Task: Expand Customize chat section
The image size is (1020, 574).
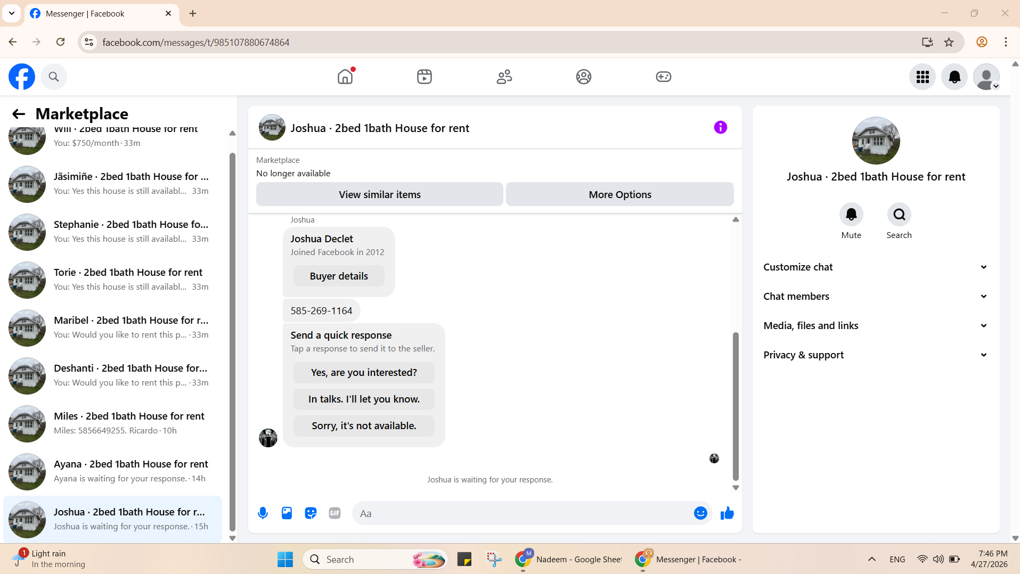Action: 876,267
